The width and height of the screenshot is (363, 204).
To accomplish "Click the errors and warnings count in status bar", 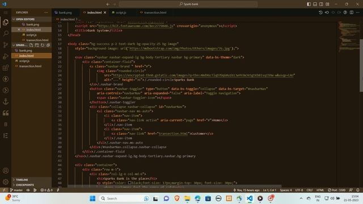I will tap(47, 190).
